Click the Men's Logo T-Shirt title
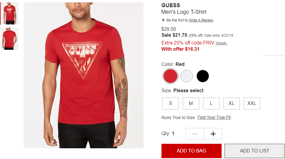Image resolution: width=285 pixels, height=159 pixels. pyautogui.click(x=184, y=12)
